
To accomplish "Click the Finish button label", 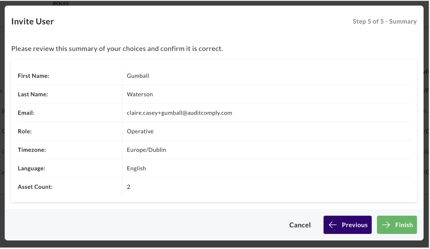I will pyautogui.click(x=404, y=225).
